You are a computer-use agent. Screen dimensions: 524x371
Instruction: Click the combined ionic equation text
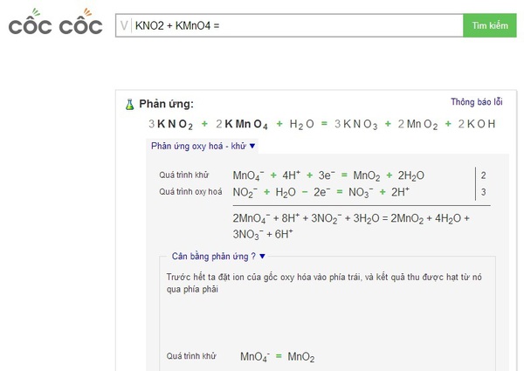point(351,226)
